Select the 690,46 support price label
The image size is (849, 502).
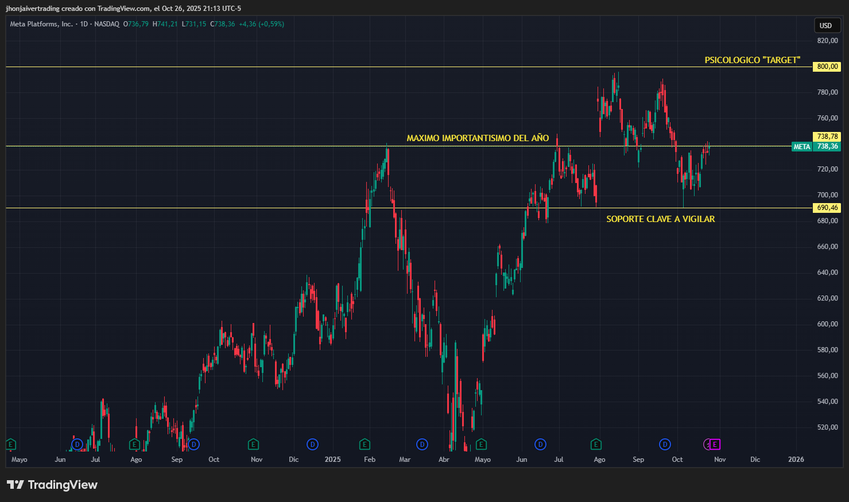tap(827, 208)
